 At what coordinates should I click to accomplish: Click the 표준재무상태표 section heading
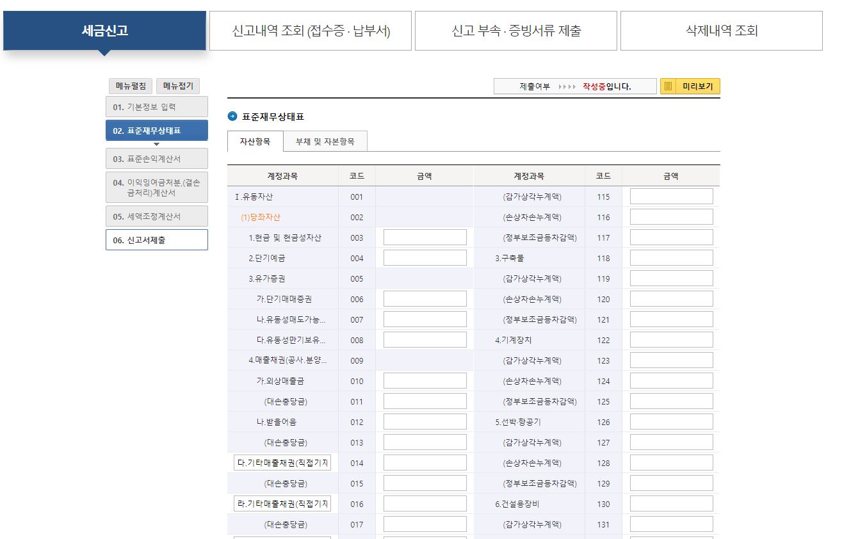point(273,117)
